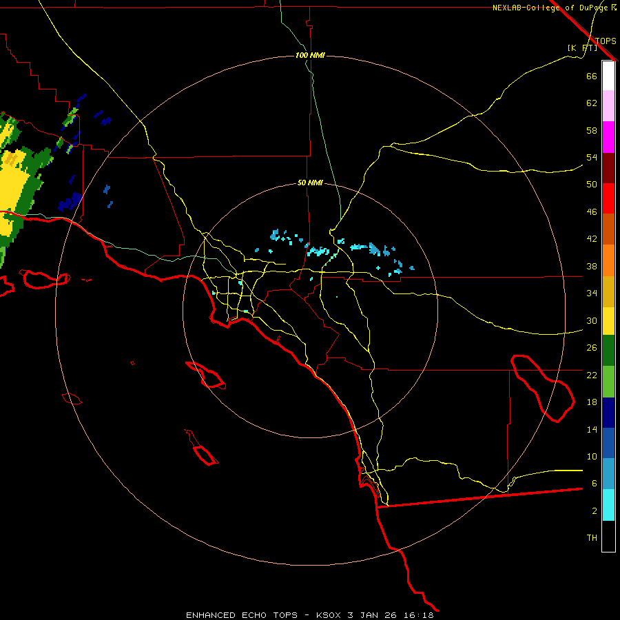Click the bright red 50 kft swatch
This screenshot has width=620, height=620.
pyautogui.click(x=608, y=198)
